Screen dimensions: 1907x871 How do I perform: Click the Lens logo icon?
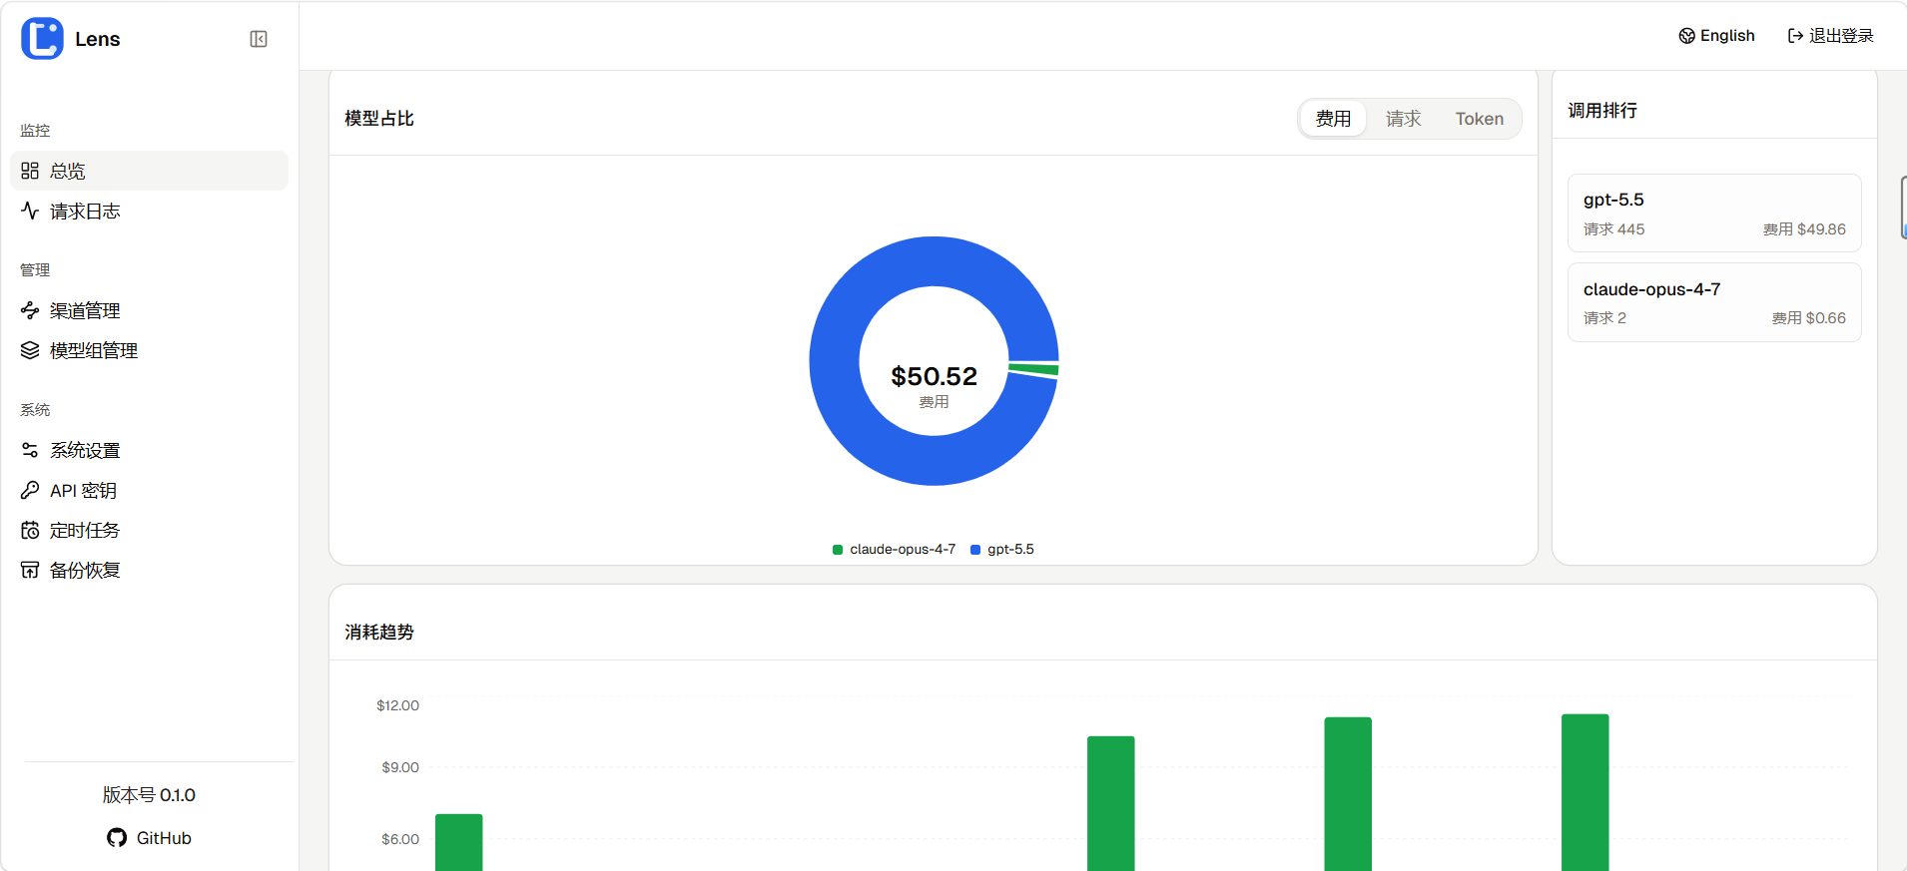point(42,39)
